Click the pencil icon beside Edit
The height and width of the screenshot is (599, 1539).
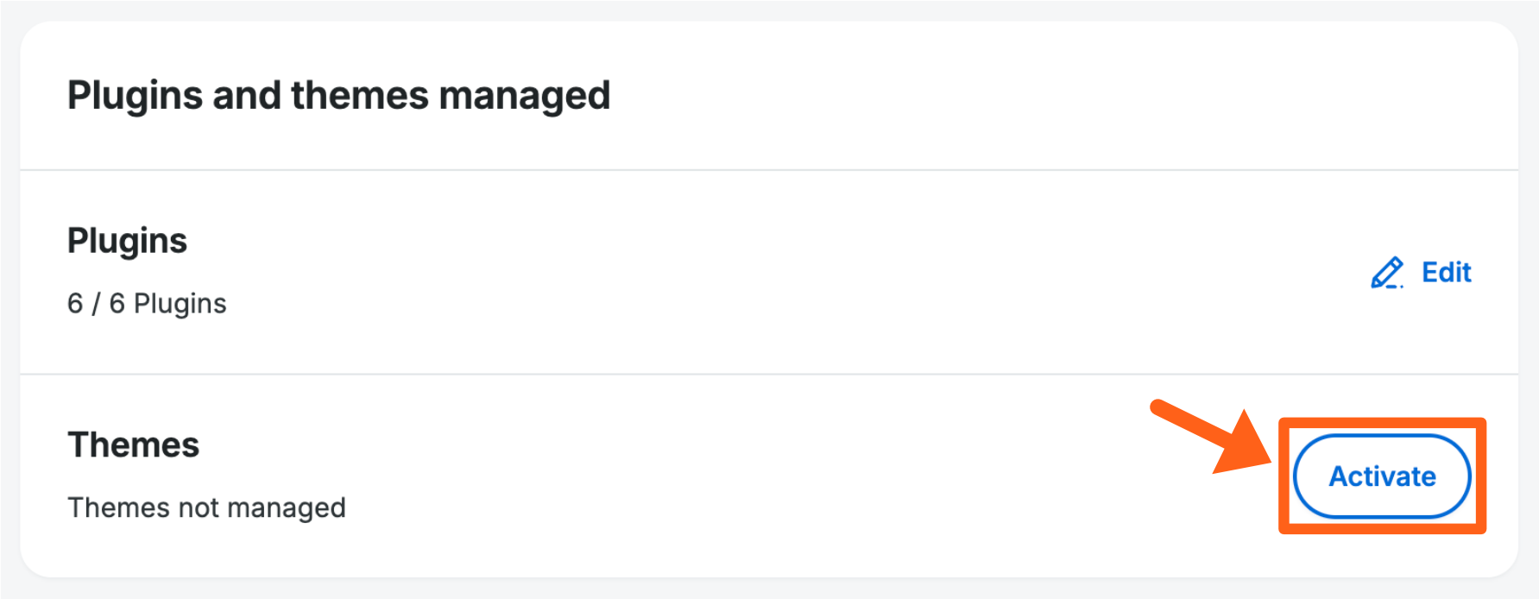click(1387, 273)
